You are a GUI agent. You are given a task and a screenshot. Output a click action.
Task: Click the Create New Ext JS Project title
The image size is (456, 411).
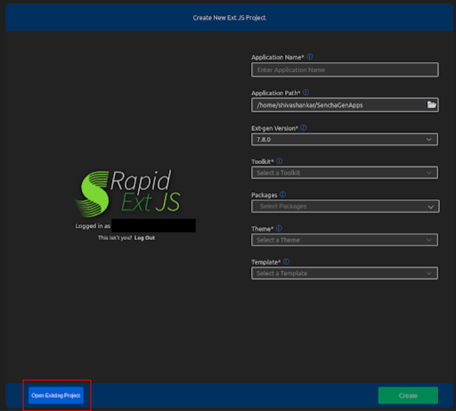229,18
